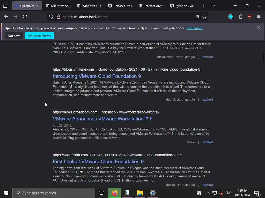Open the Windows Start menu
Image resolution: width=265 pixels, height=198 pixels.
pyautogui.click(x=6, y=193)
